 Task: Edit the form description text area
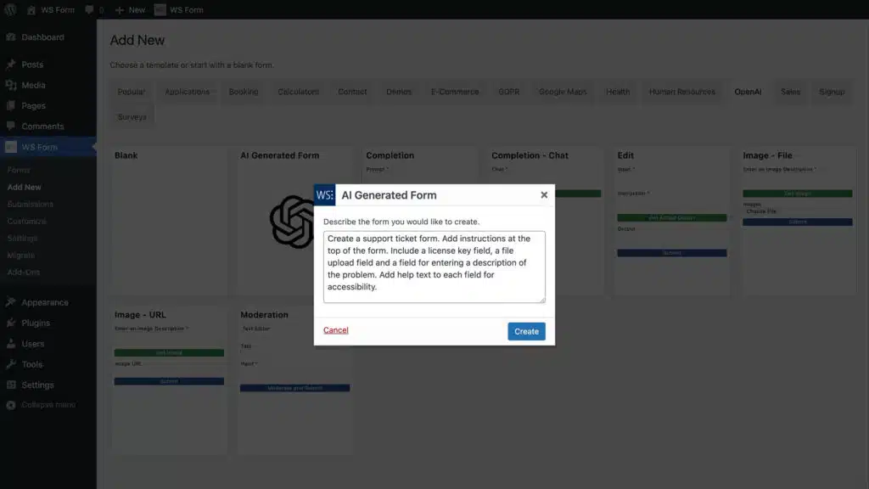click(434, 267)
